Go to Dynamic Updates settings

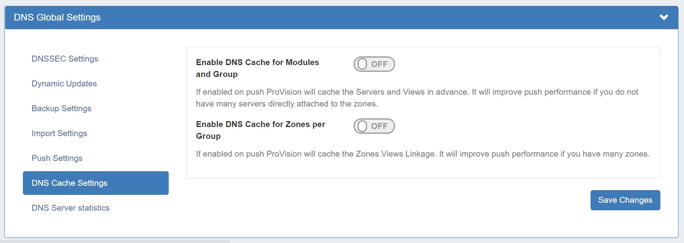pyautogui.click(x=64, y=84)
